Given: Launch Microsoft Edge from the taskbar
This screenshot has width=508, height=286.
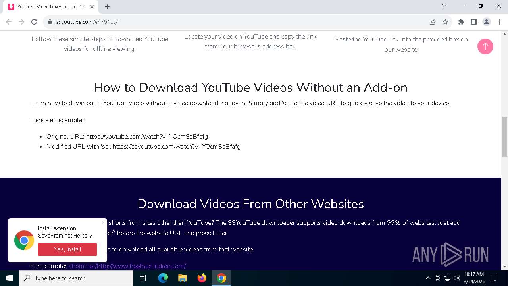Looking at the screenshot, I should (x=163, y=278).
